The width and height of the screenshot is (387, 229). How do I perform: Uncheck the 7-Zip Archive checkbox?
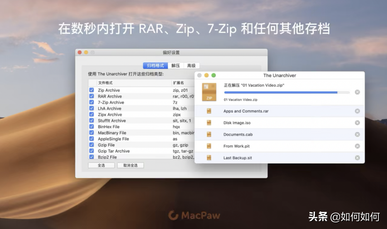(x=91, y=102)
